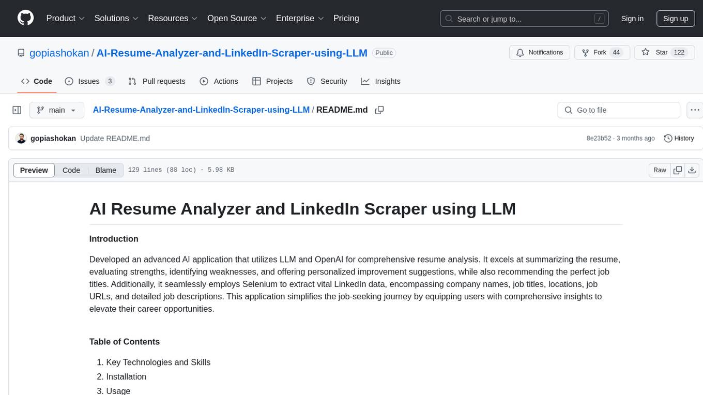
Task: View the 122 stargazers count
Action: (x=679, y=53)
